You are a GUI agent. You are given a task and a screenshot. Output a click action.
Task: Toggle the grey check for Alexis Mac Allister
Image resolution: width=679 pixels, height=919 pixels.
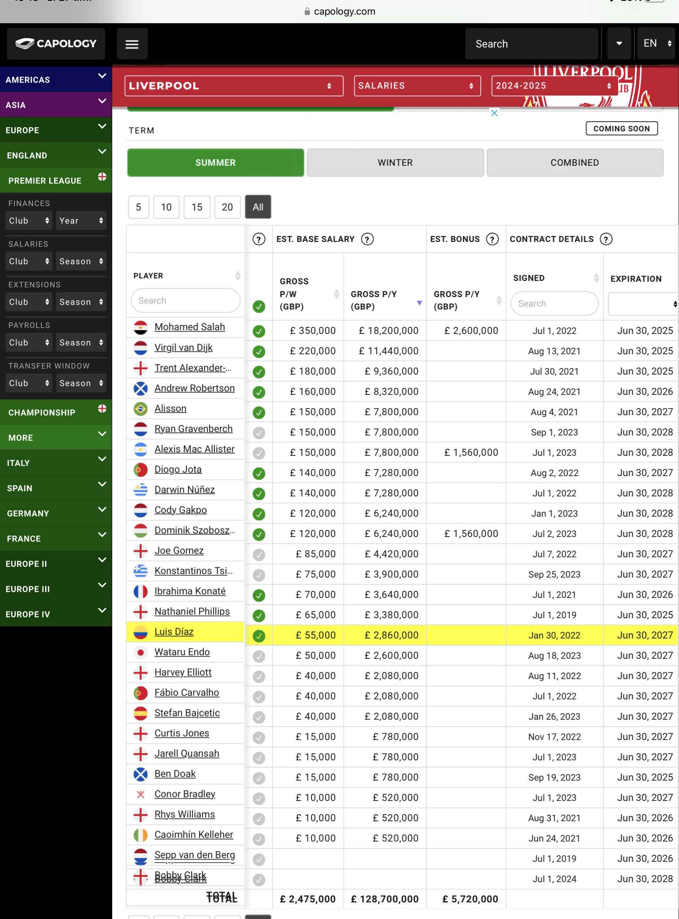(x=259, y=453)
